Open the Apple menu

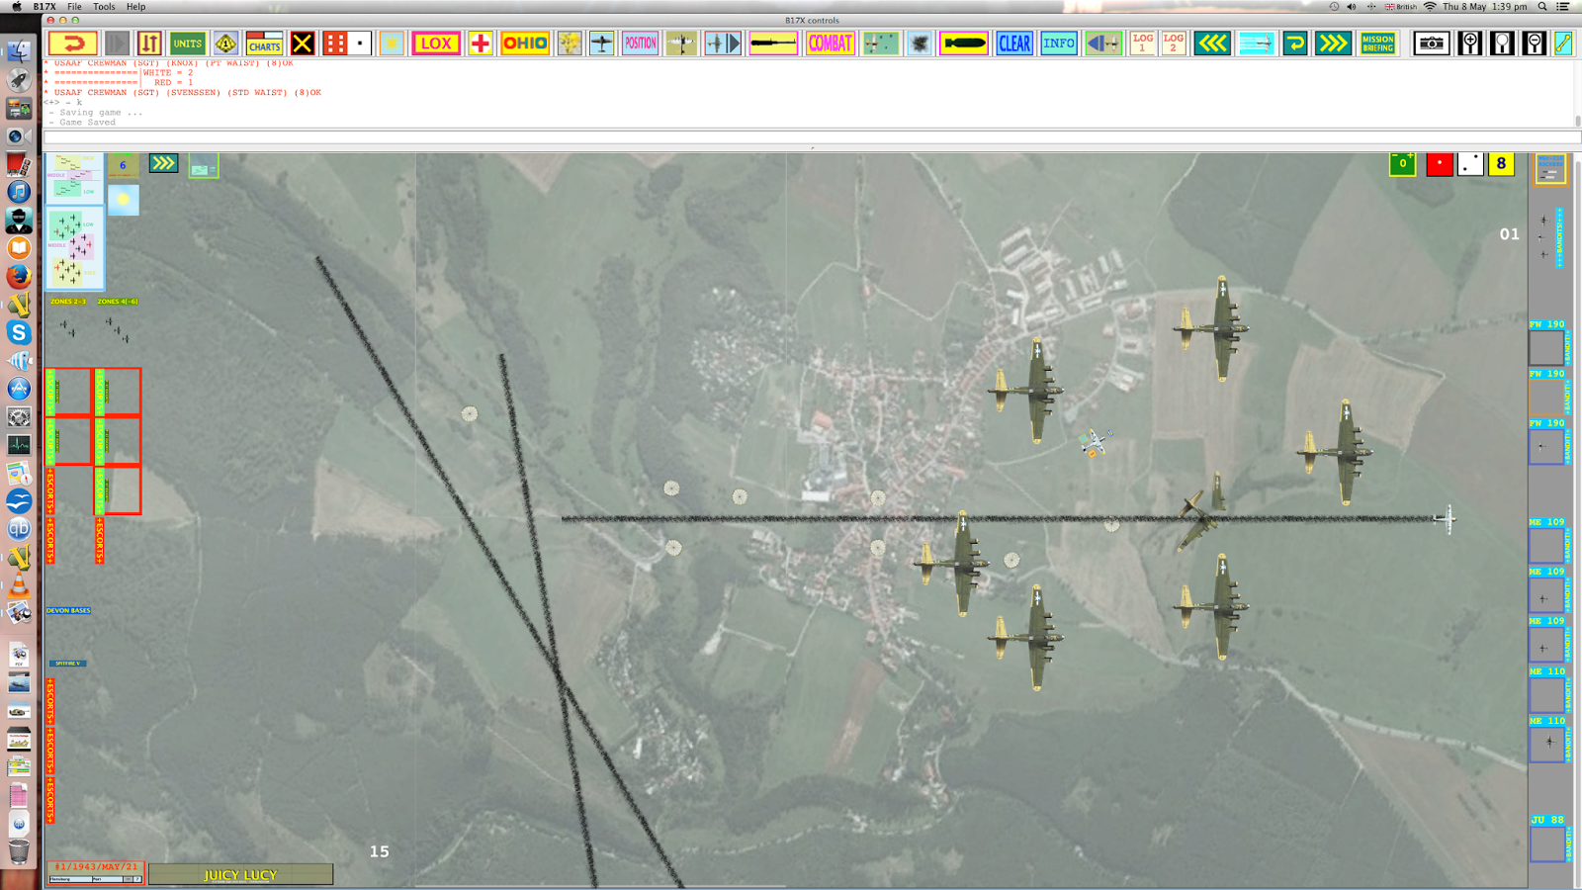point(17,7)
